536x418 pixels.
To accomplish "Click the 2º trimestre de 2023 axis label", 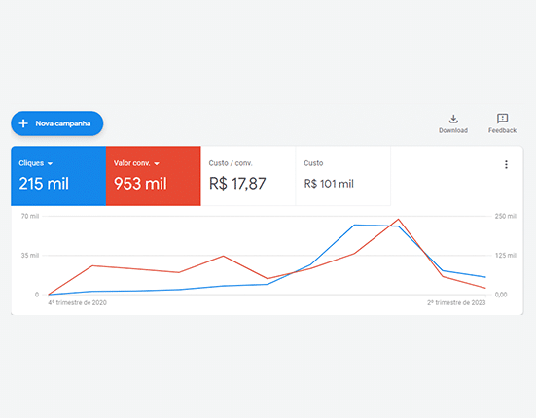I will point(456,302).
